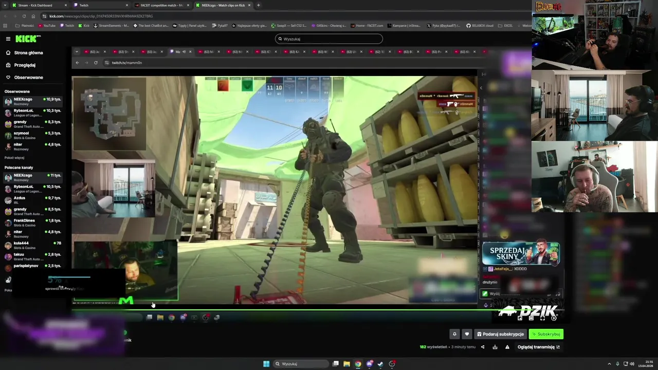Screen dimensions: 658x370
Task: Expand Pokaż więcej under followed channels
Action: [14, 158]
